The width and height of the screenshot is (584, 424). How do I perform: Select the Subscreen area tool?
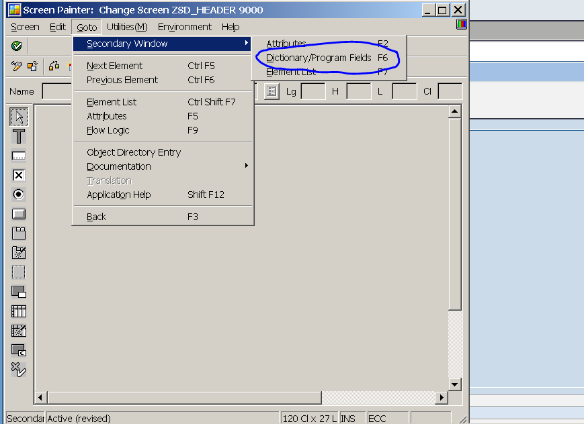point(18,291)
